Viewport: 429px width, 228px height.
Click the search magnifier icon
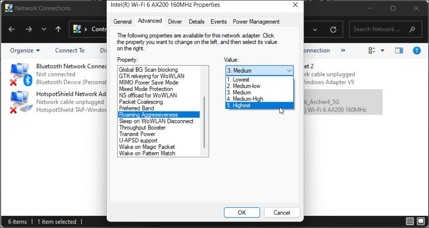pos(412,29)
